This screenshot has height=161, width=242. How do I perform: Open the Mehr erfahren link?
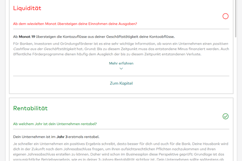pos(121,63)
